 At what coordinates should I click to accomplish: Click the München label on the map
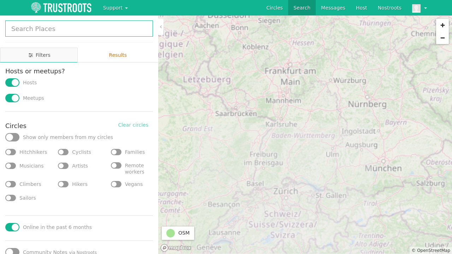point(383,168)
